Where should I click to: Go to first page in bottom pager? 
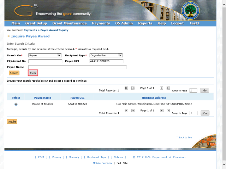pos(126,111)
